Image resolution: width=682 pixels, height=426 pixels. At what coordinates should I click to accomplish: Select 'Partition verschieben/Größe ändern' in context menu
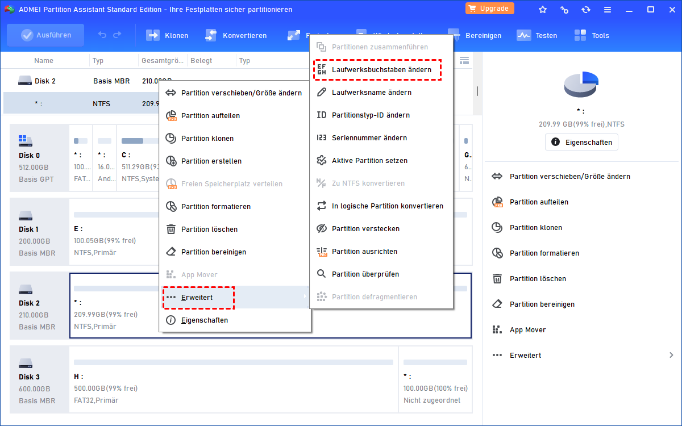click(x=235, y=93)
